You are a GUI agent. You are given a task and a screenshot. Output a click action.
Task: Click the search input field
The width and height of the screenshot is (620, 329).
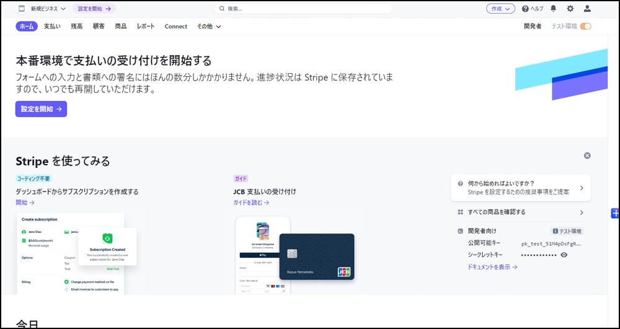click(x=304, y=9)
